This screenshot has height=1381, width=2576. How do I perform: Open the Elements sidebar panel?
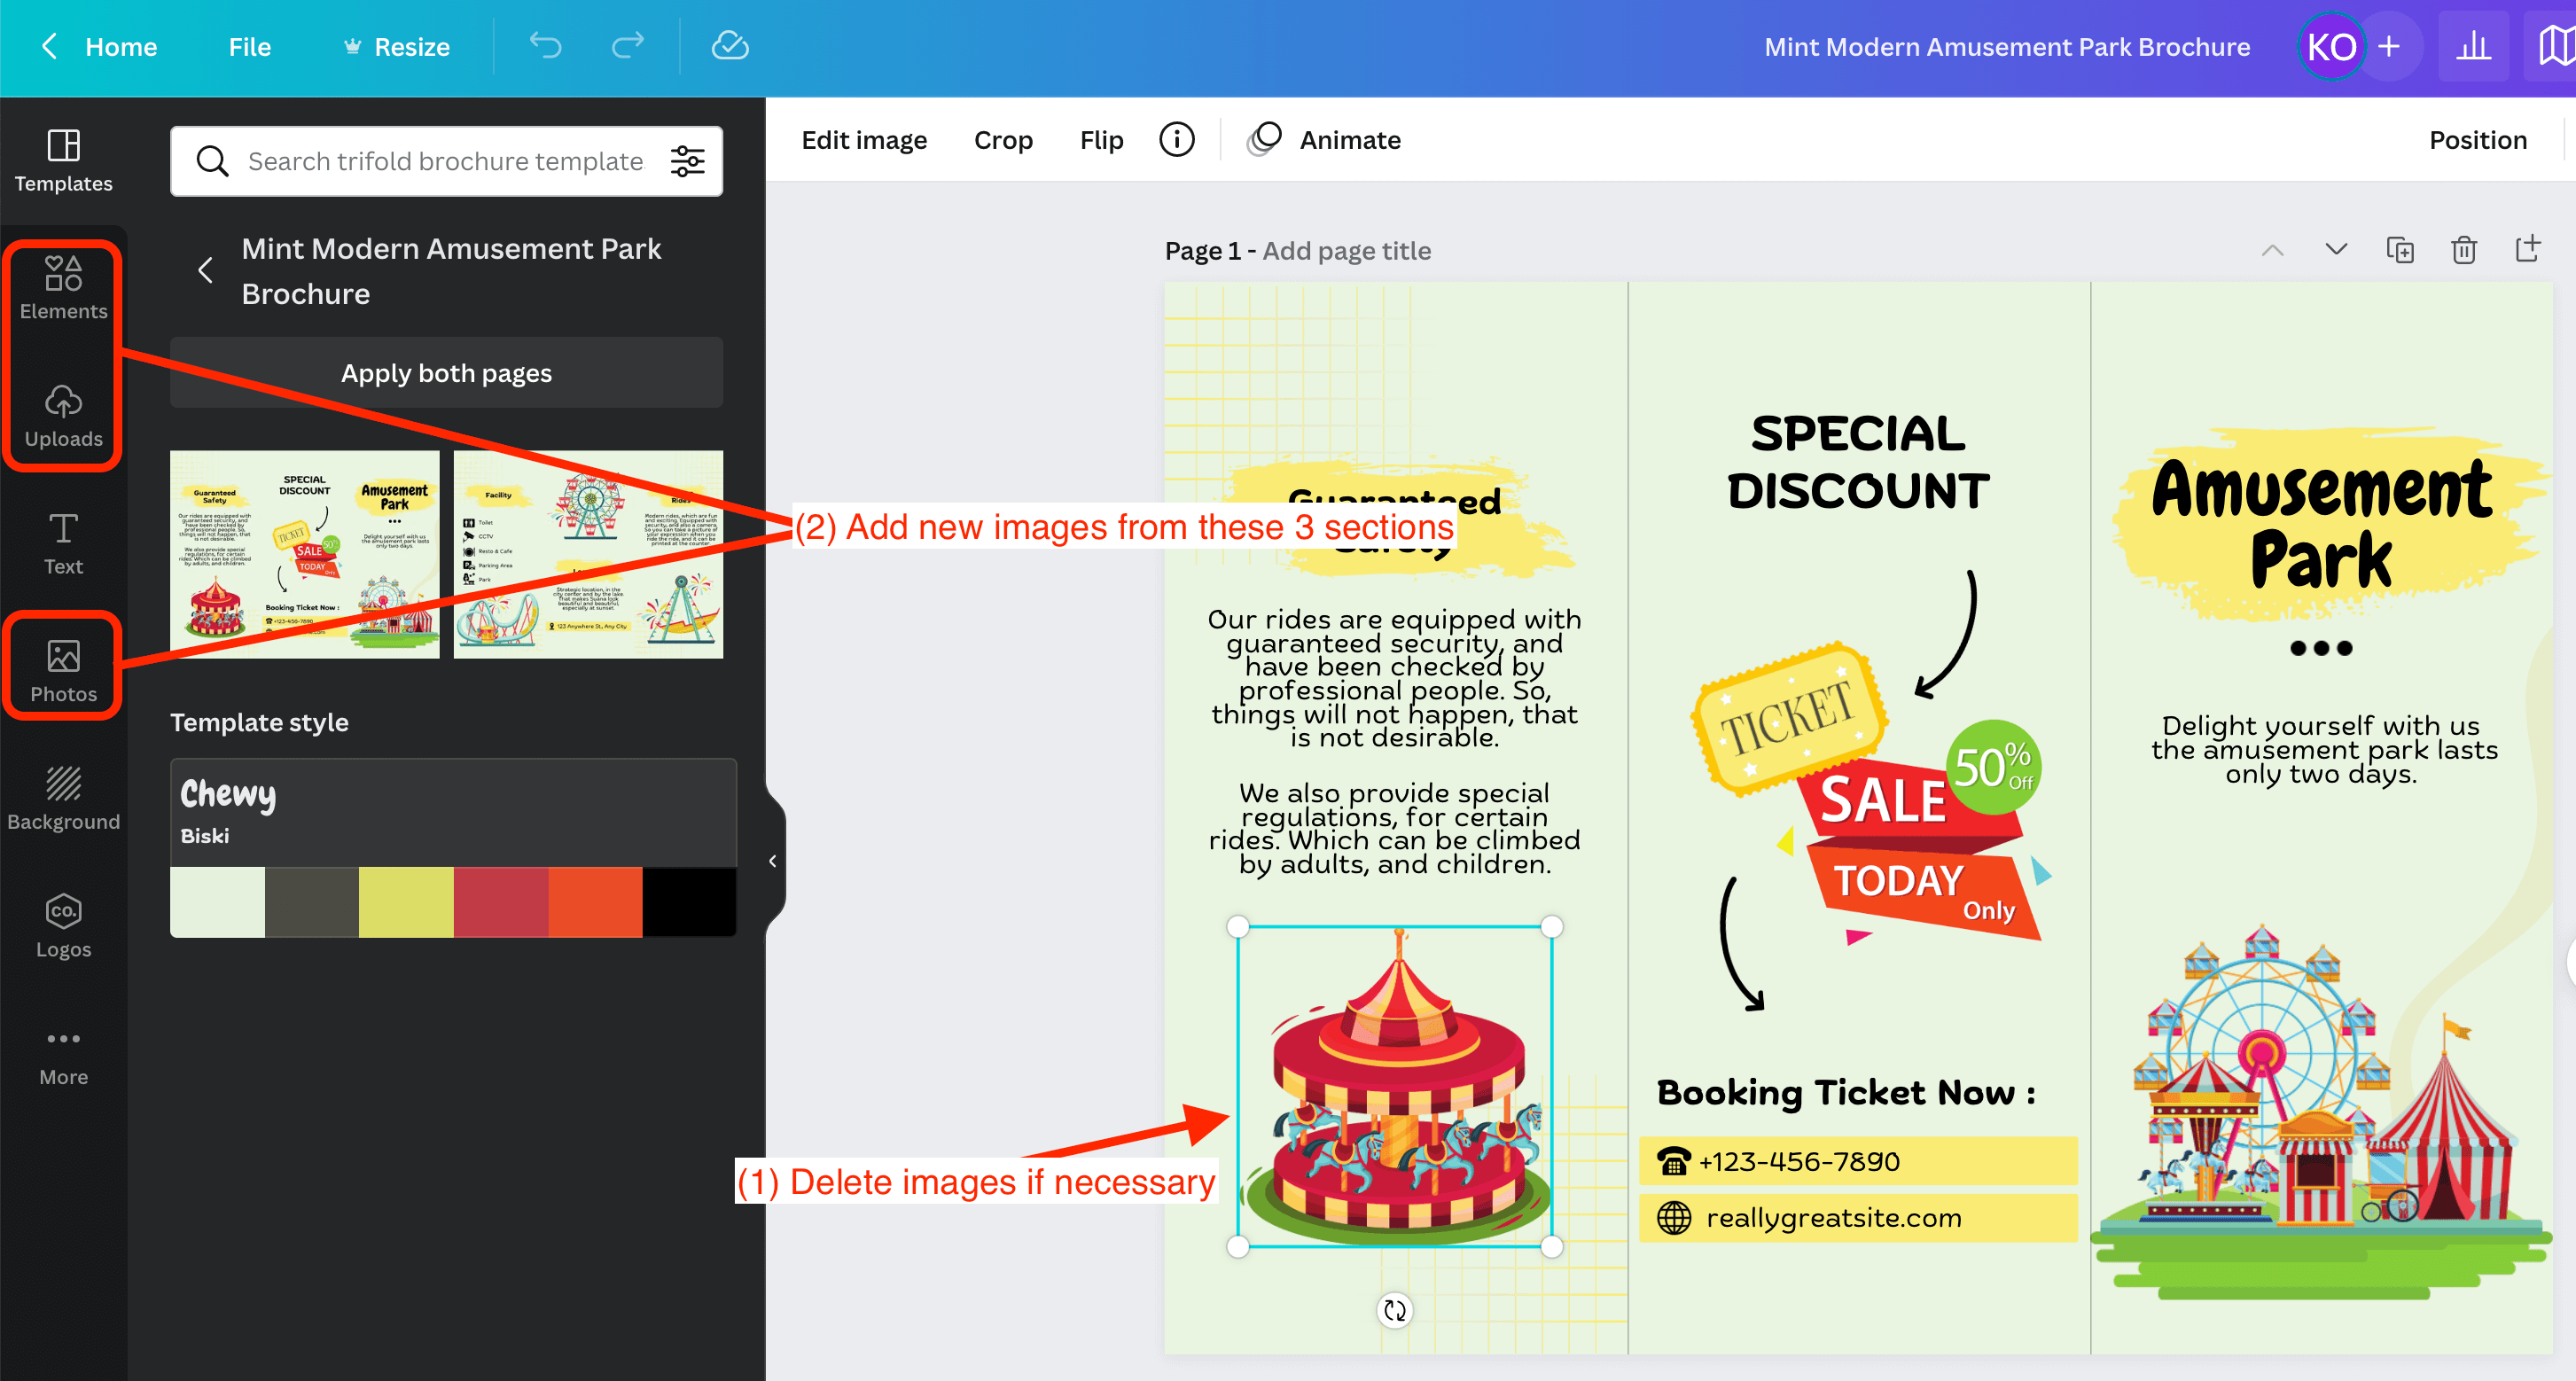coord(63,287)
